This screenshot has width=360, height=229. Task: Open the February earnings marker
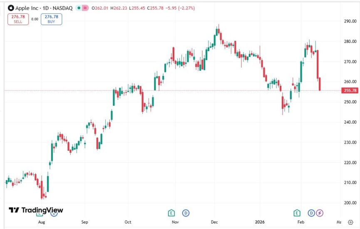[x=297, y=213]
